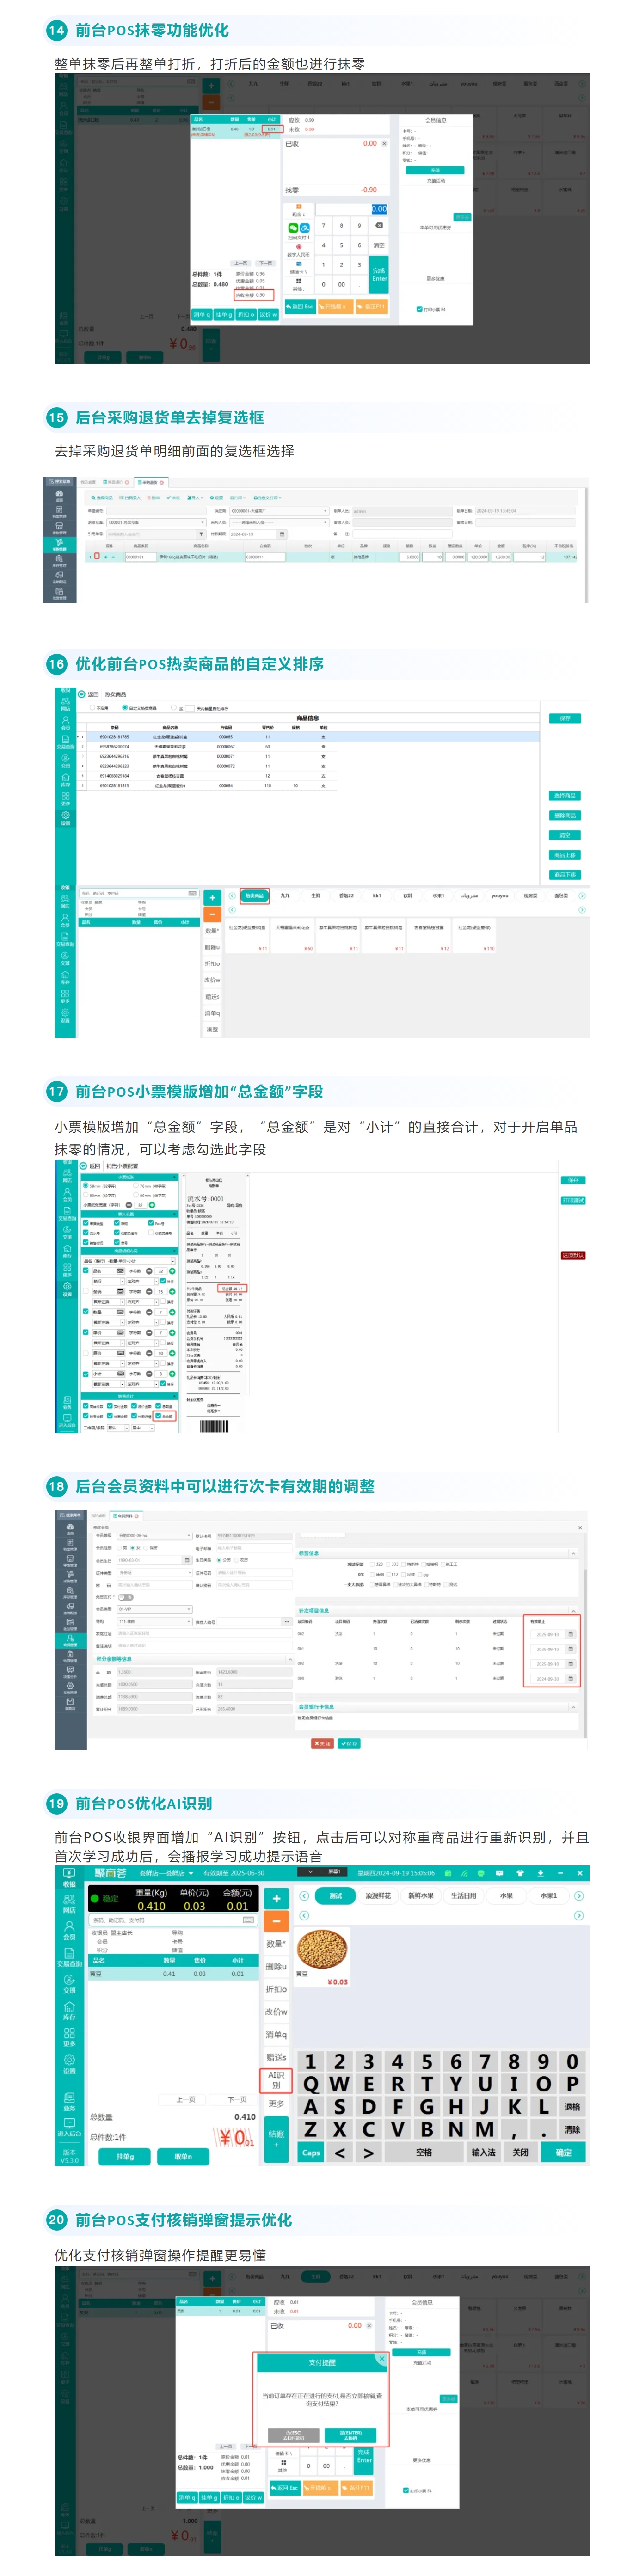Click the 条码、助记码、支付码 search field in AI识别 POS
The height and width of the screenshot is (2576, 627).
click(x=173, y=1920)
